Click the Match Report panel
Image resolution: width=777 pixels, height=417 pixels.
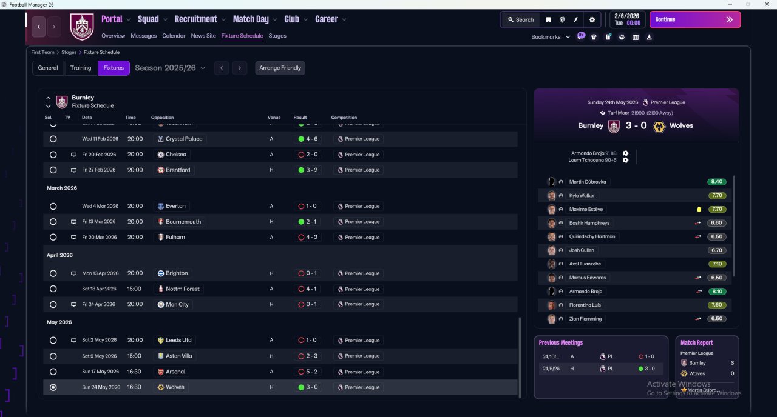pyautogui.click(x=707, y=367)
